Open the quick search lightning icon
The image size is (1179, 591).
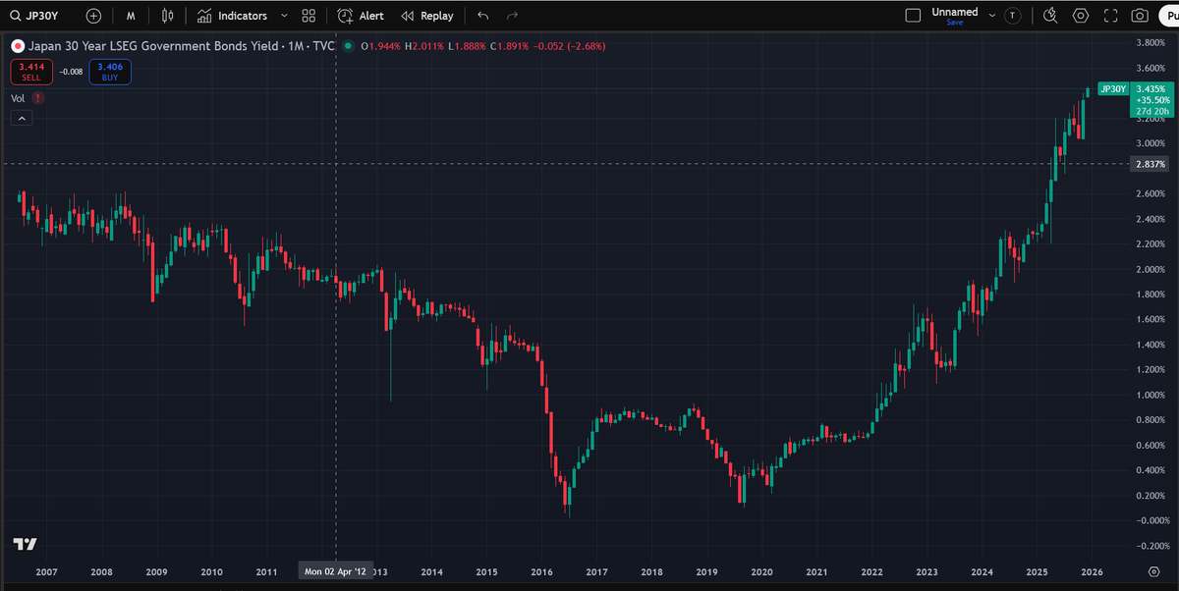tap(1050, 16)
